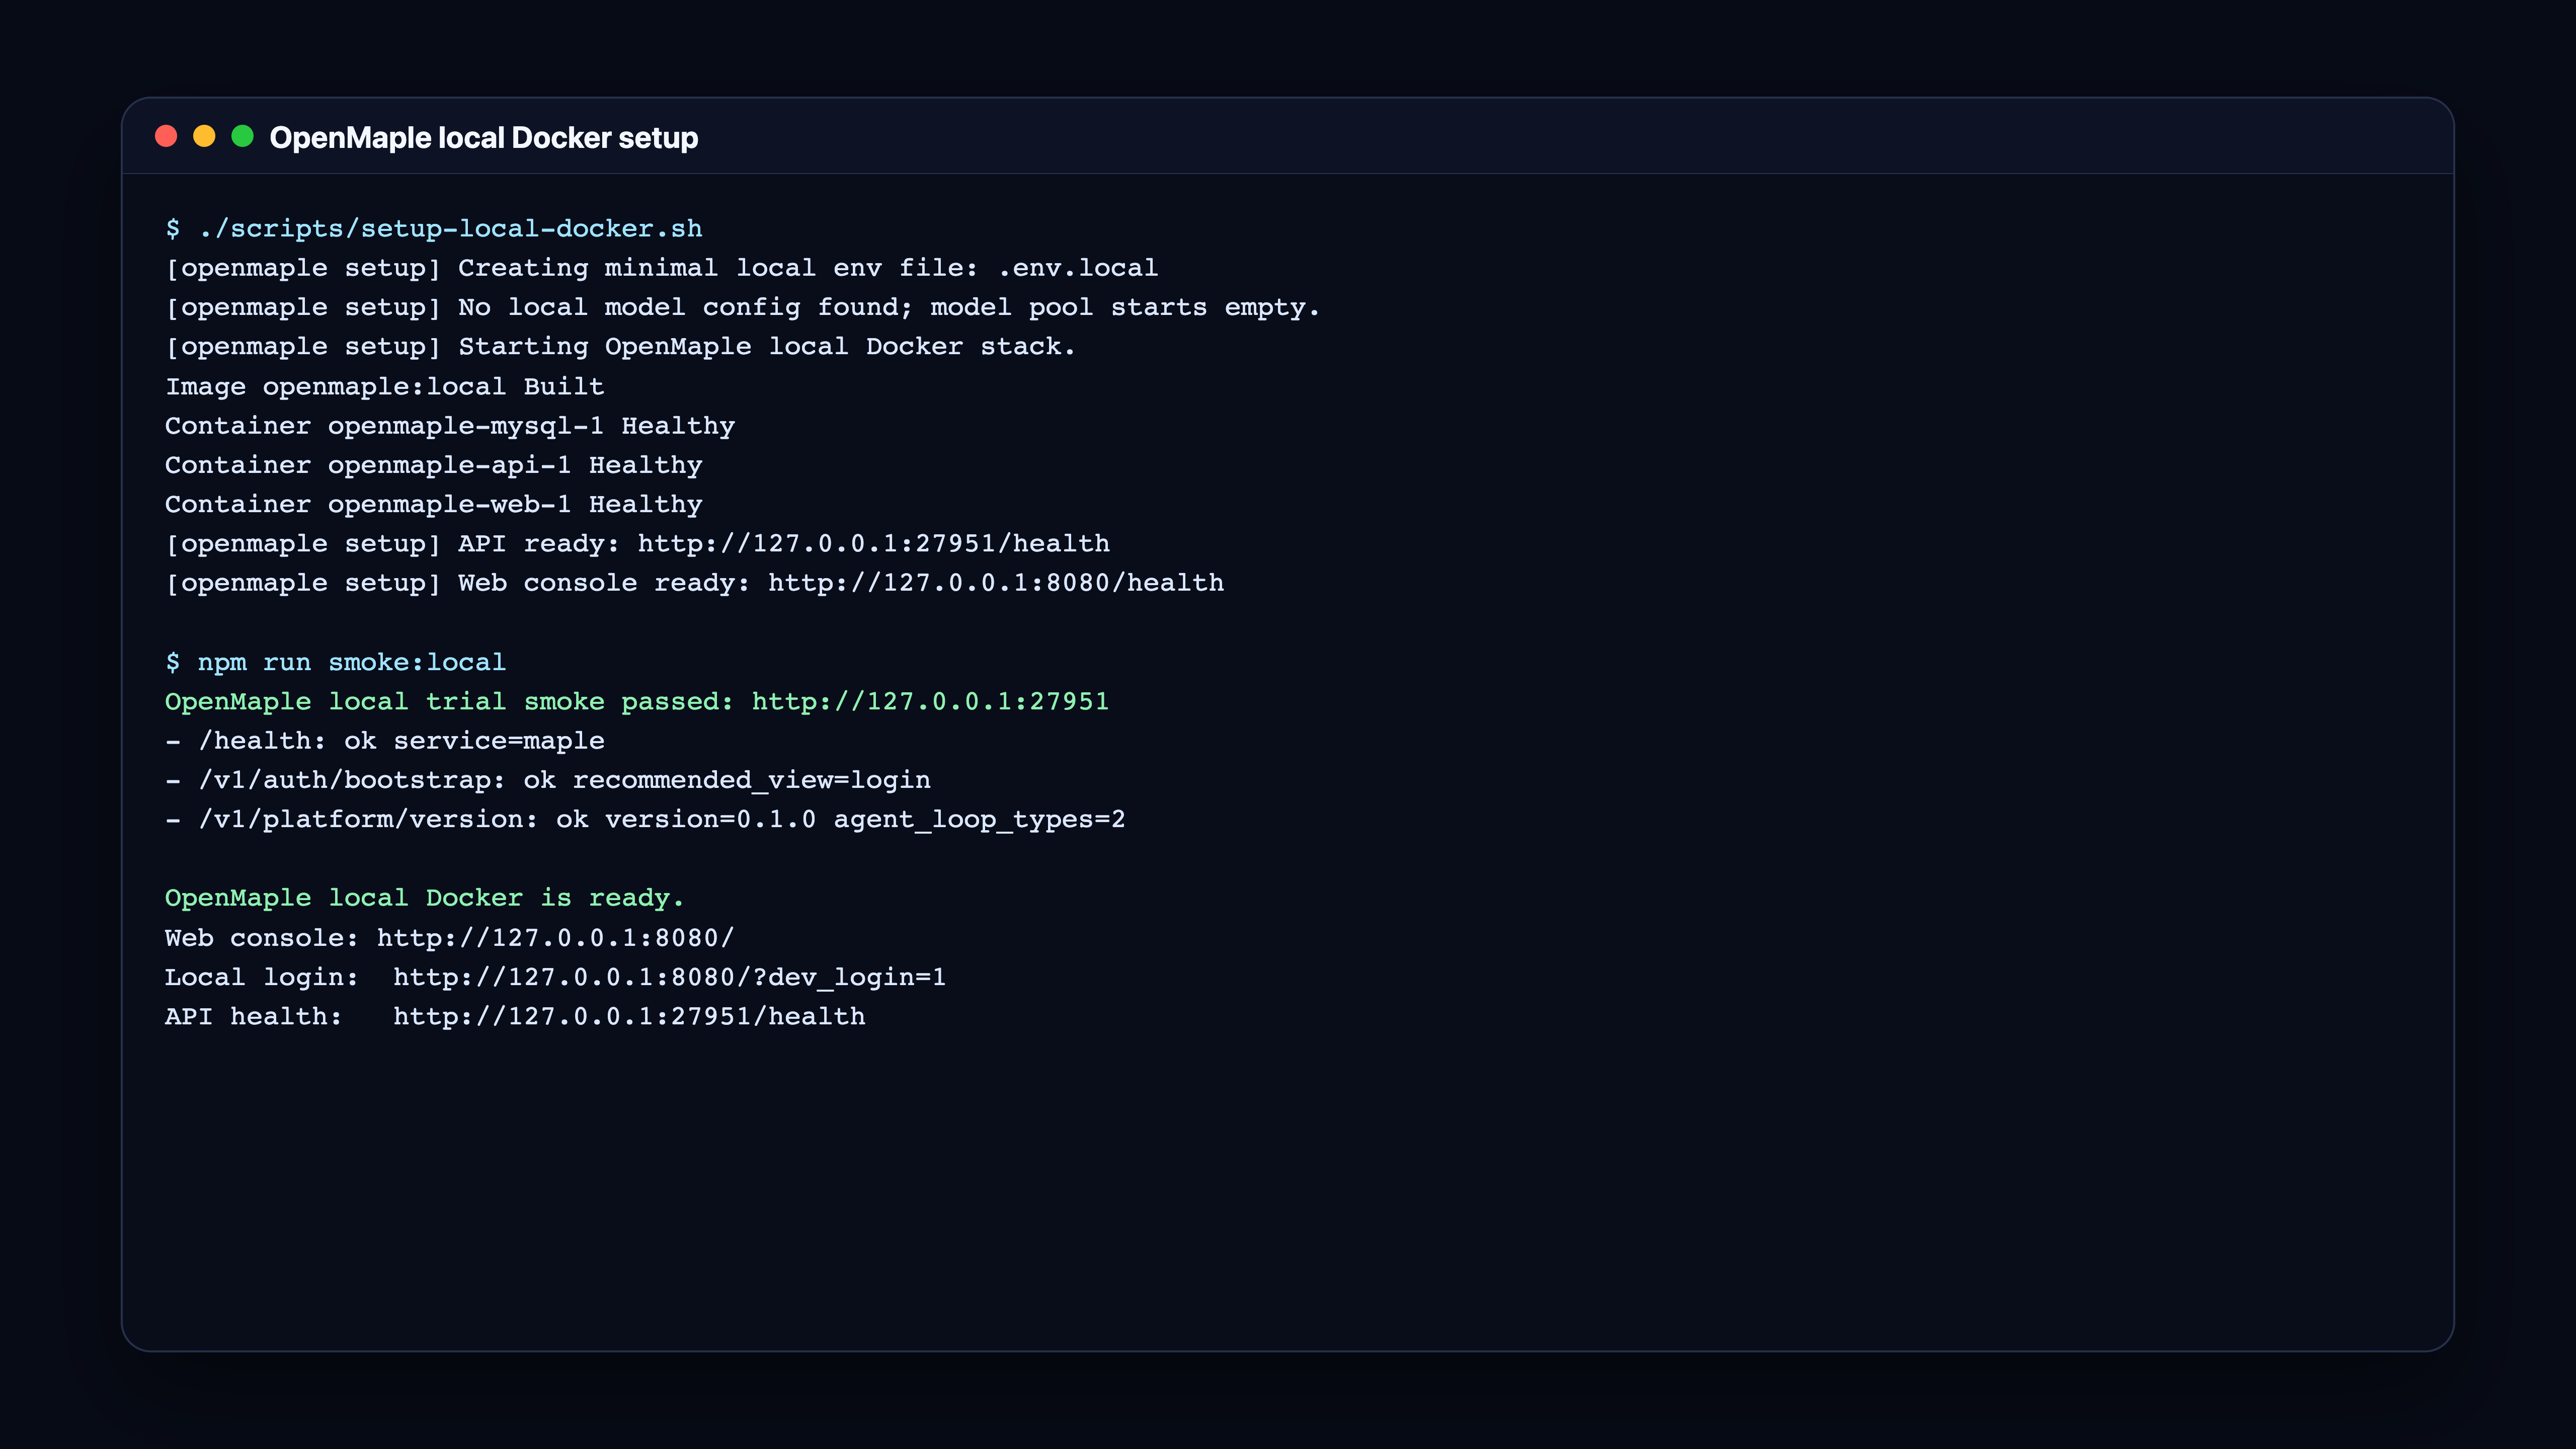The width and height of the screenshot is (2576, 1449).
Task: Click the yellow minimize window dot
Action: pos(204,136)
